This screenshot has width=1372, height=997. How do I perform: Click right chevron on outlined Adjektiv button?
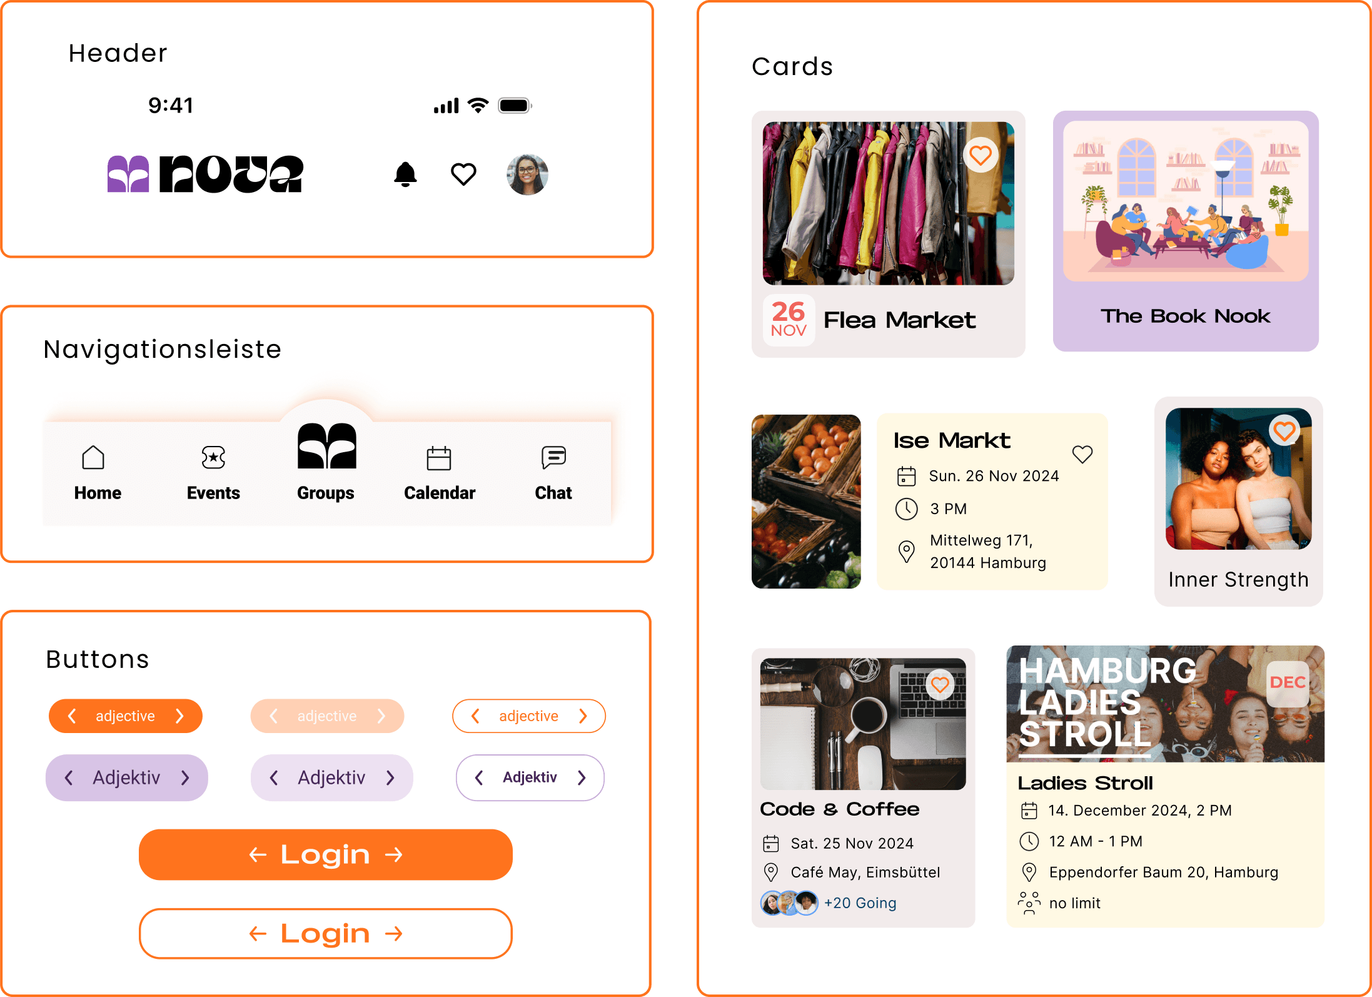[x=582, y=777]
